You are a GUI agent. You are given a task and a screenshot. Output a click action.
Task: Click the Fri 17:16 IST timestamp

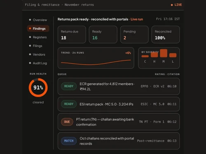(x=168, y=19)
